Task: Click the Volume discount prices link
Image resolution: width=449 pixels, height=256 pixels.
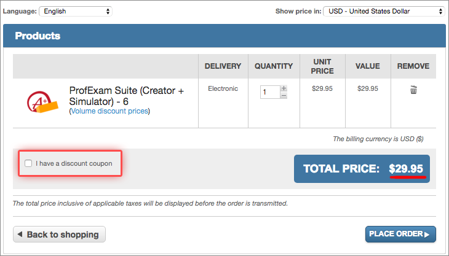Action: pos(109,111)
